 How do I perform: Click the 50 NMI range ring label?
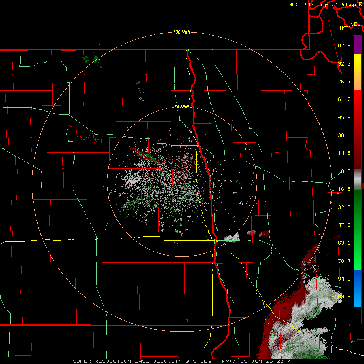(x=182, y=107)
